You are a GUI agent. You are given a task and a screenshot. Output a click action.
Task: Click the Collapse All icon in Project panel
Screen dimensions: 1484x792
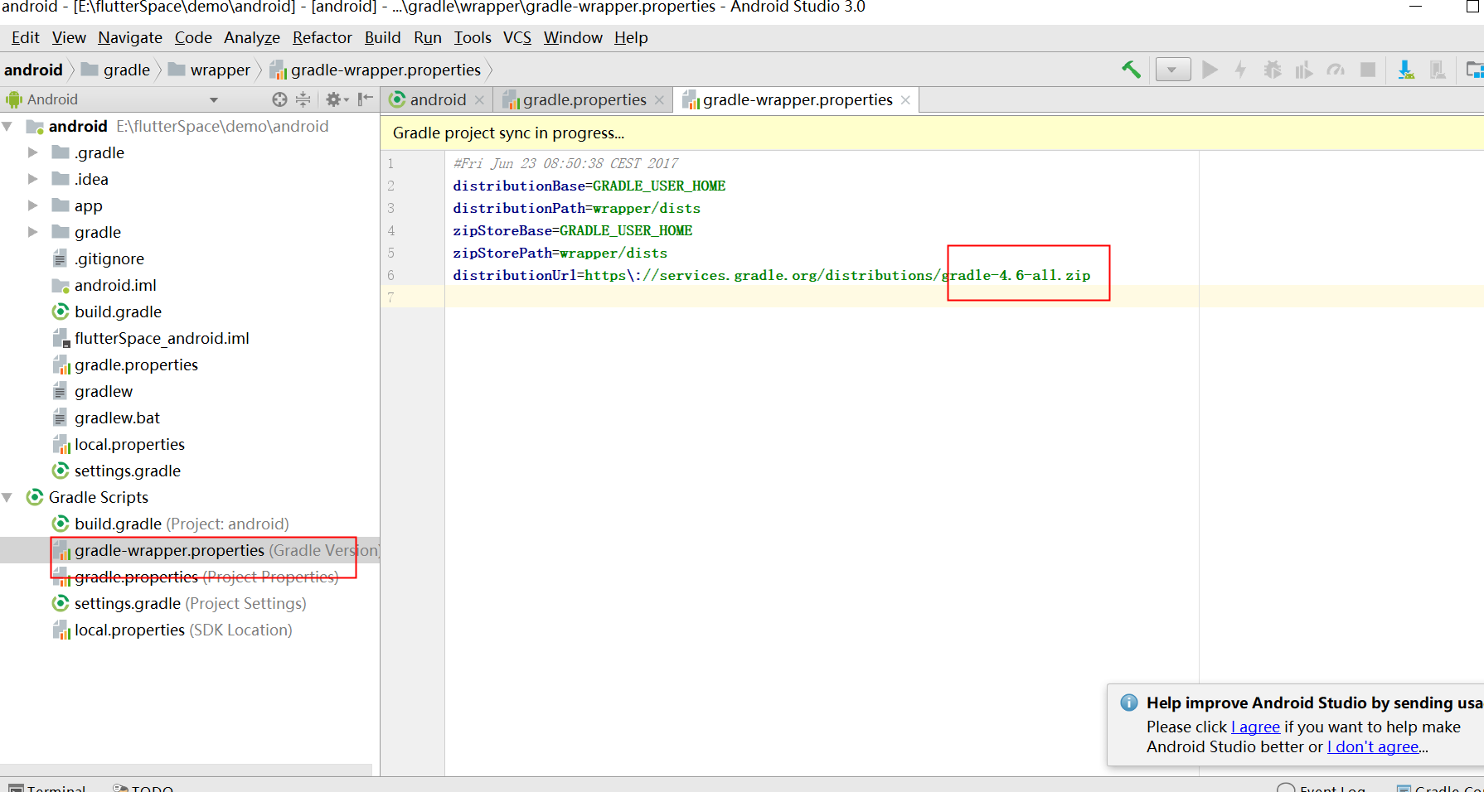click(x=303, y=99)
